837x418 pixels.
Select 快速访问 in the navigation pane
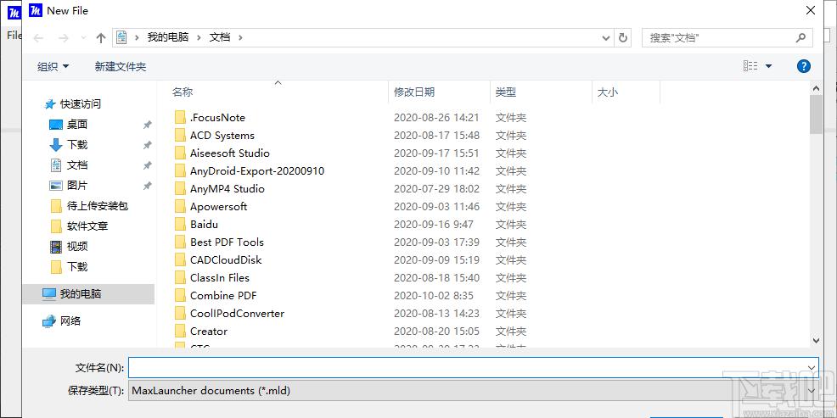point(80,104)
